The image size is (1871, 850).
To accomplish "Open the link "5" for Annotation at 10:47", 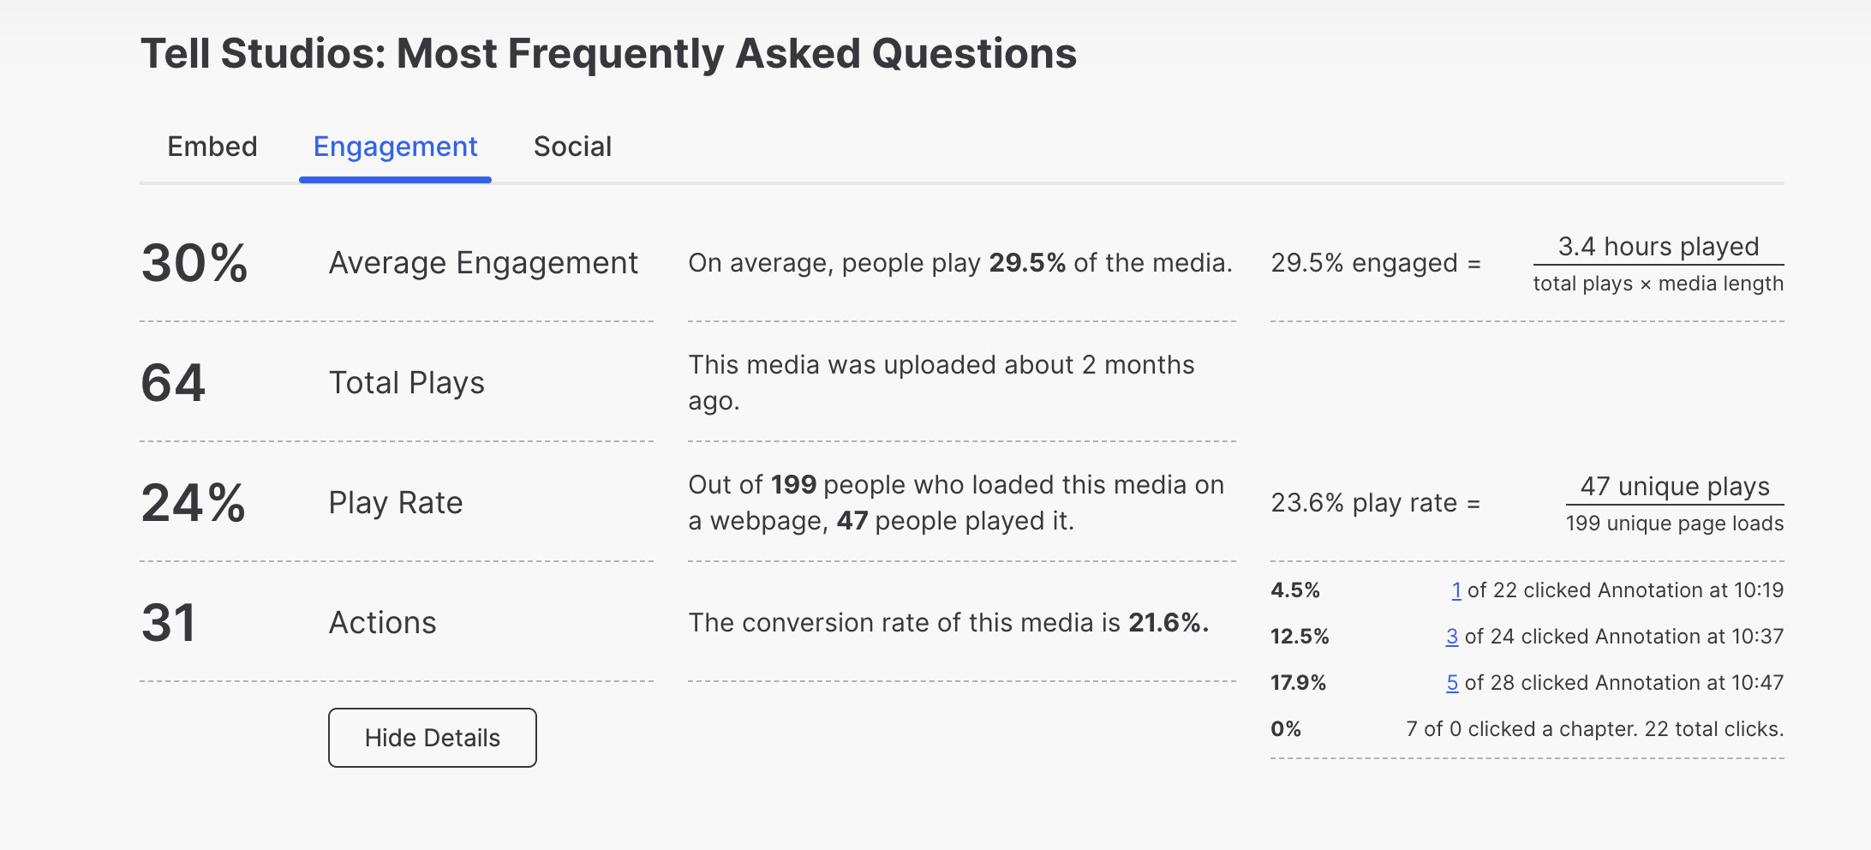I will pyautogui.click(x=1452, y=683).
